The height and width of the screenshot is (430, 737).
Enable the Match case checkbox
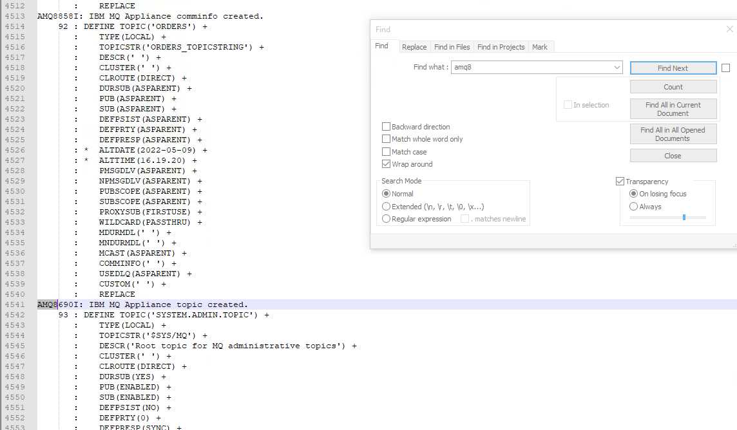(387, 152)
